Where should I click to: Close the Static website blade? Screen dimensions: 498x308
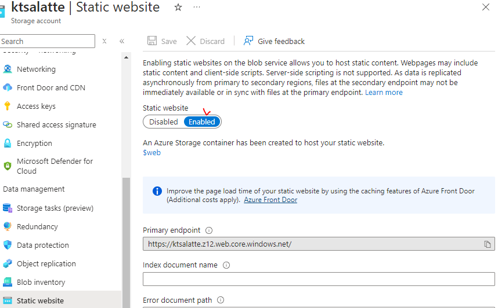click(486, 7)
